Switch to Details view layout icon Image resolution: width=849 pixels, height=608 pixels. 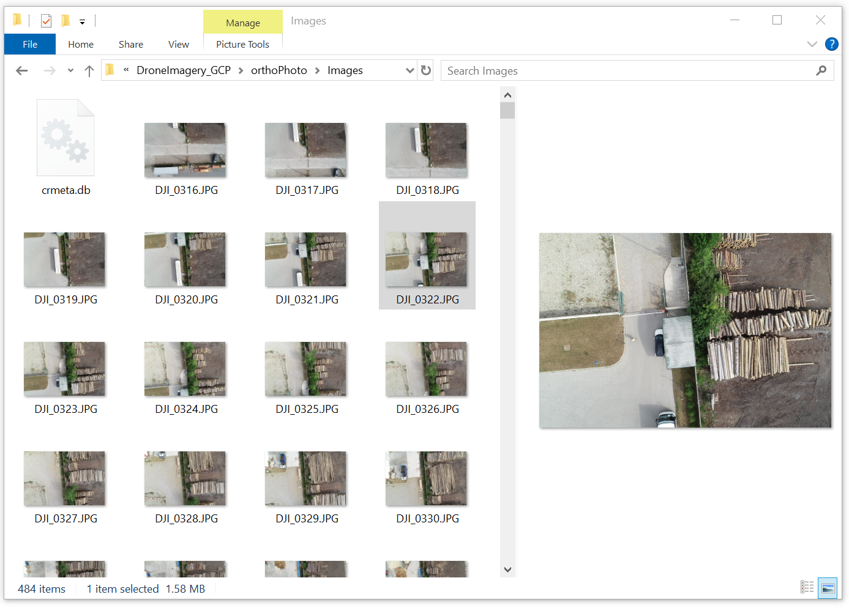click(x=807, y=587)
